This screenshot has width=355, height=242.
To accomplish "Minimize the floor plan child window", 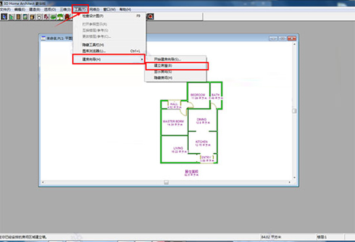I will (x=273, y=38).
